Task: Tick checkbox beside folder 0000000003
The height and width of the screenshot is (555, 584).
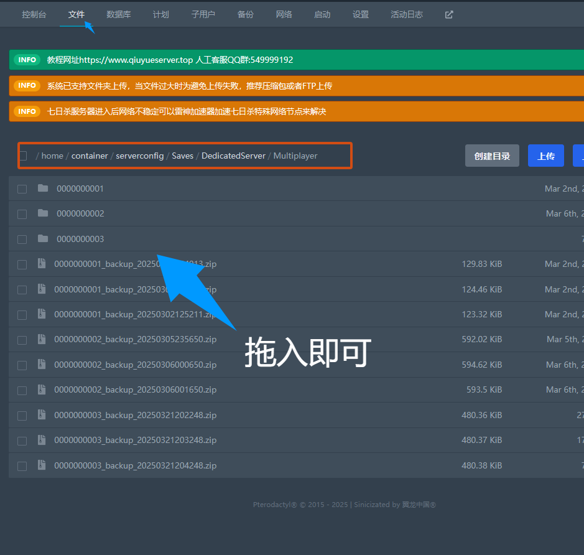Action: 22,240
